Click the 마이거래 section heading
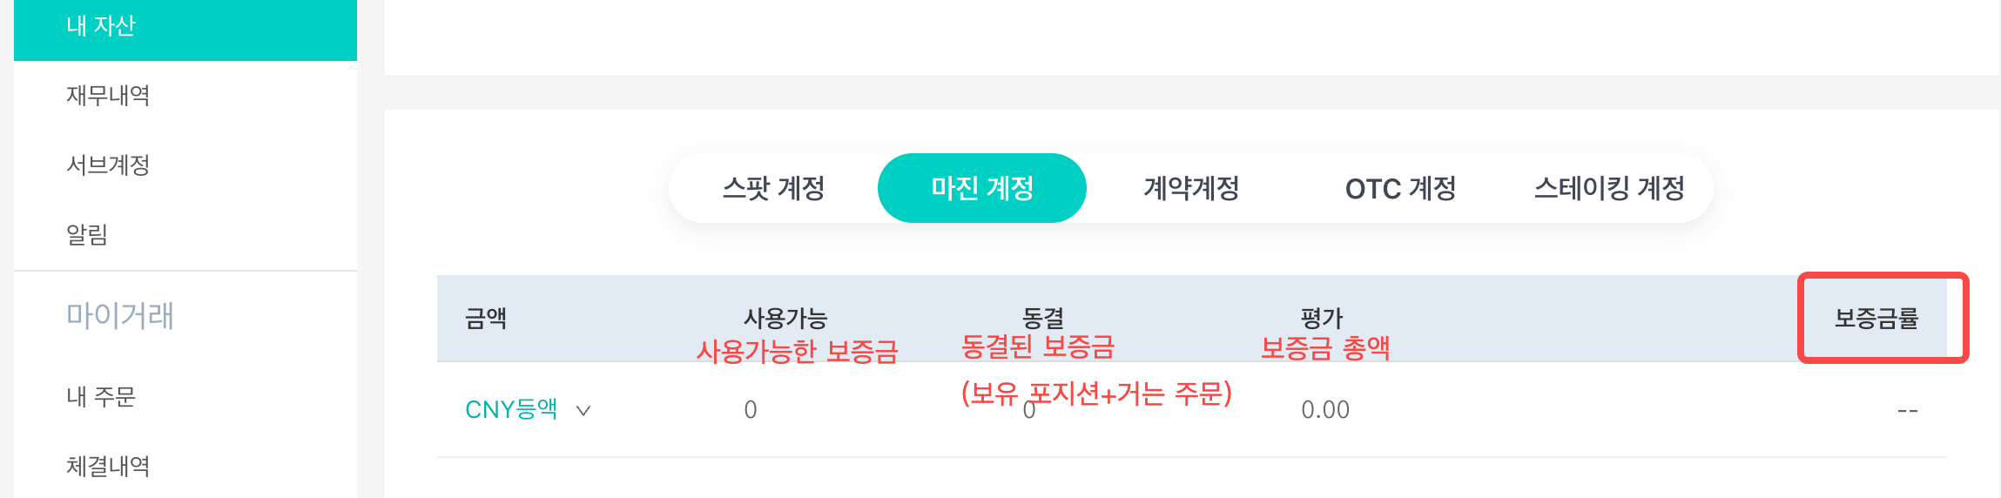 tap(120, 315)
